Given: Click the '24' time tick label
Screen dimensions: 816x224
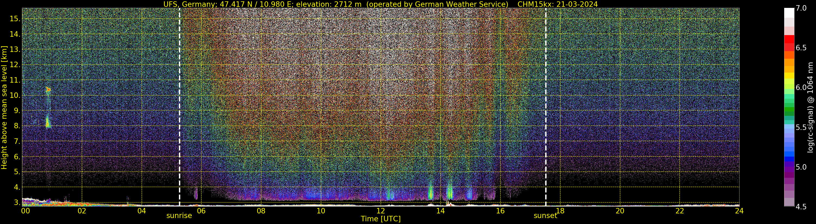Looking at the screenshot, I should (x=739, y=210).
